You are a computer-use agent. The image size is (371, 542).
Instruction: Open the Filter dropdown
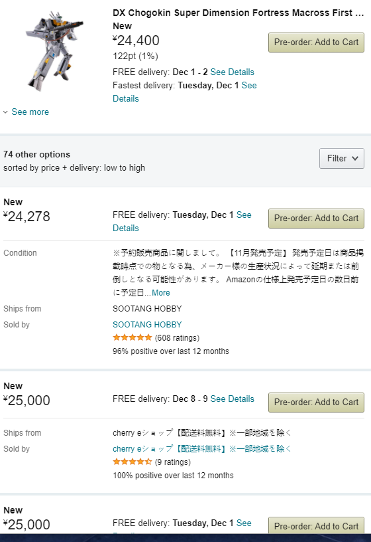click(x=341, y=158)
